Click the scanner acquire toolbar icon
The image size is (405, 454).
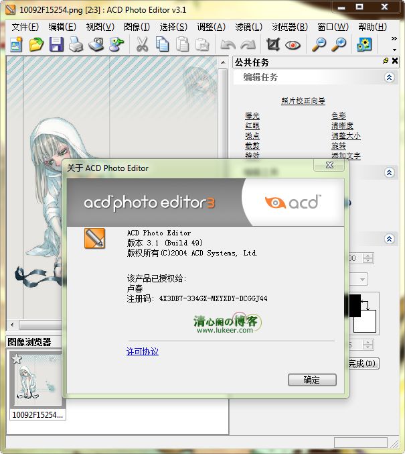96,44
